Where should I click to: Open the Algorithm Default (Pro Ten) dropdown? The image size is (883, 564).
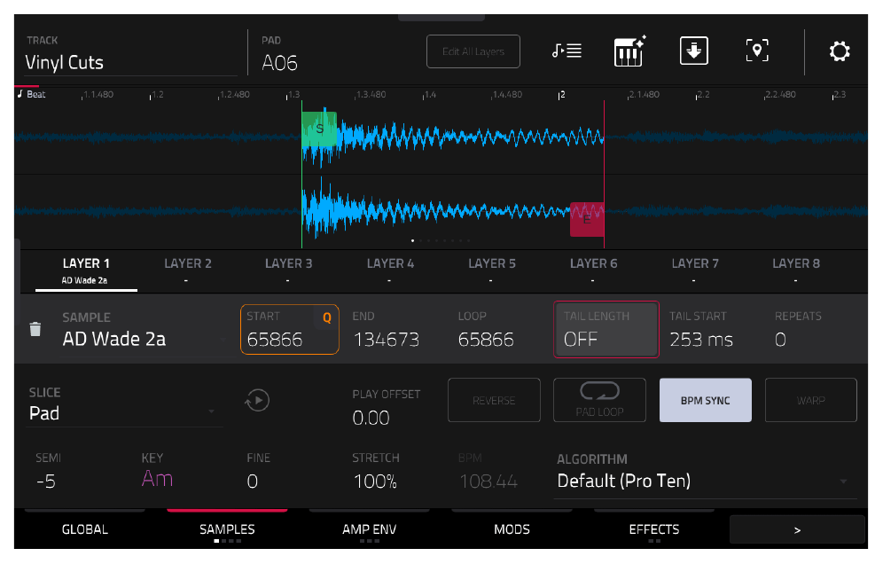coord(705,475)
